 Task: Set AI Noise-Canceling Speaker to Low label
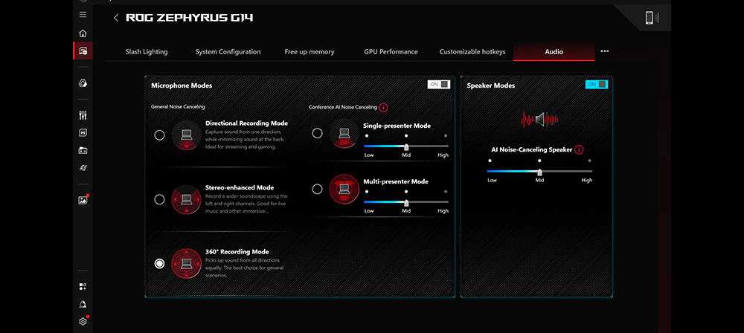tap(492, 181)
